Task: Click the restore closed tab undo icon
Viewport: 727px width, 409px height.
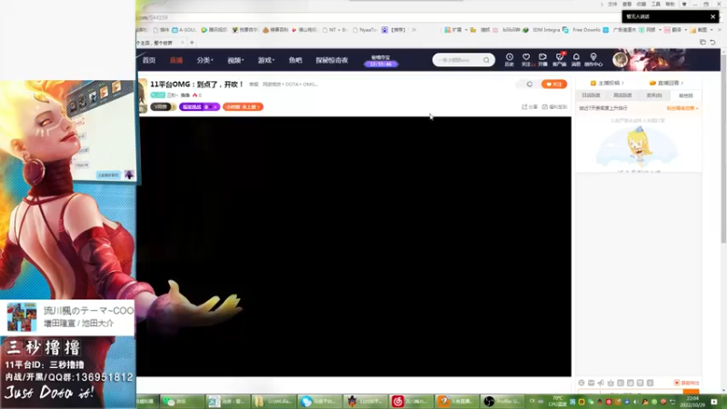Action: click(712, 43)
